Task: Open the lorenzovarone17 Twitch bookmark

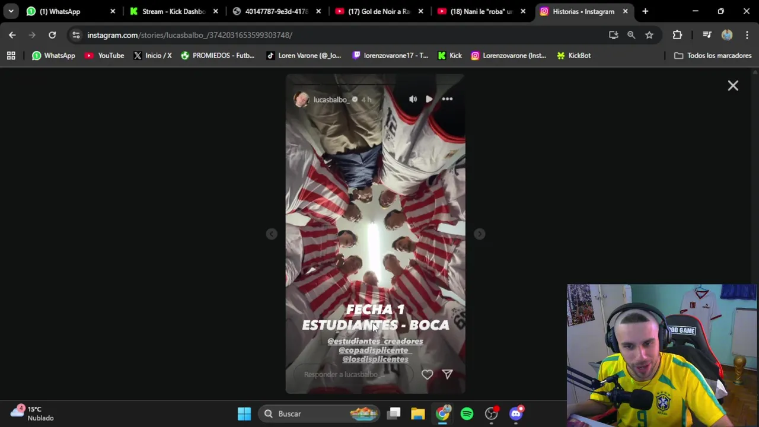Action: point(390,55)
